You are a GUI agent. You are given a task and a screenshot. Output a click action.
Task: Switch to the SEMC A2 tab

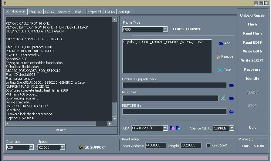tap(35, 12)
